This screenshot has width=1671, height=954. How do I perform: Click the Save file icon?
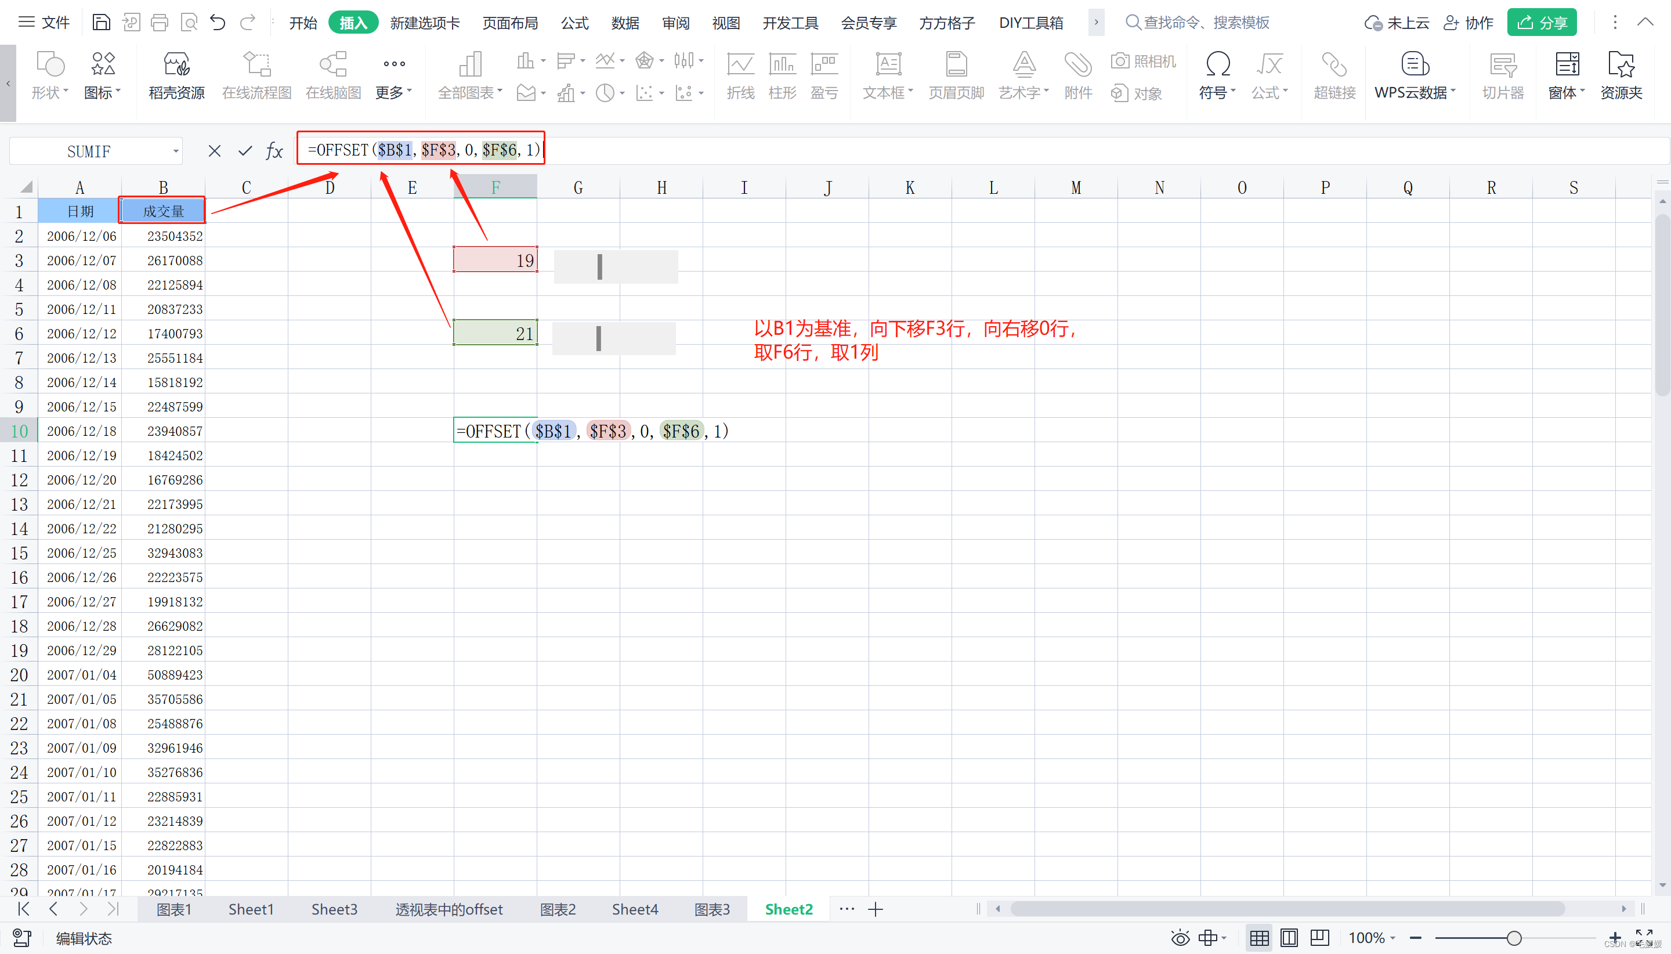click(101, 23)
